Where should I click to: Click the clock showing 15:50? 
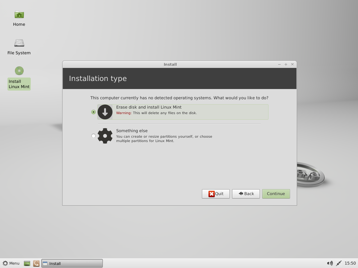point(350,263)
